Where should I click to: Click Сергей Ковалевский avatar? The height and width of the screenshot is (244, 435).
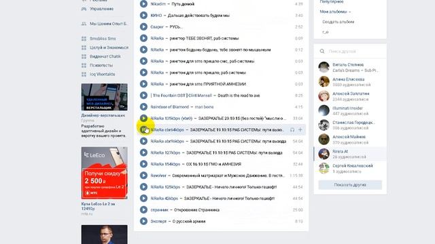pos(324,168)
